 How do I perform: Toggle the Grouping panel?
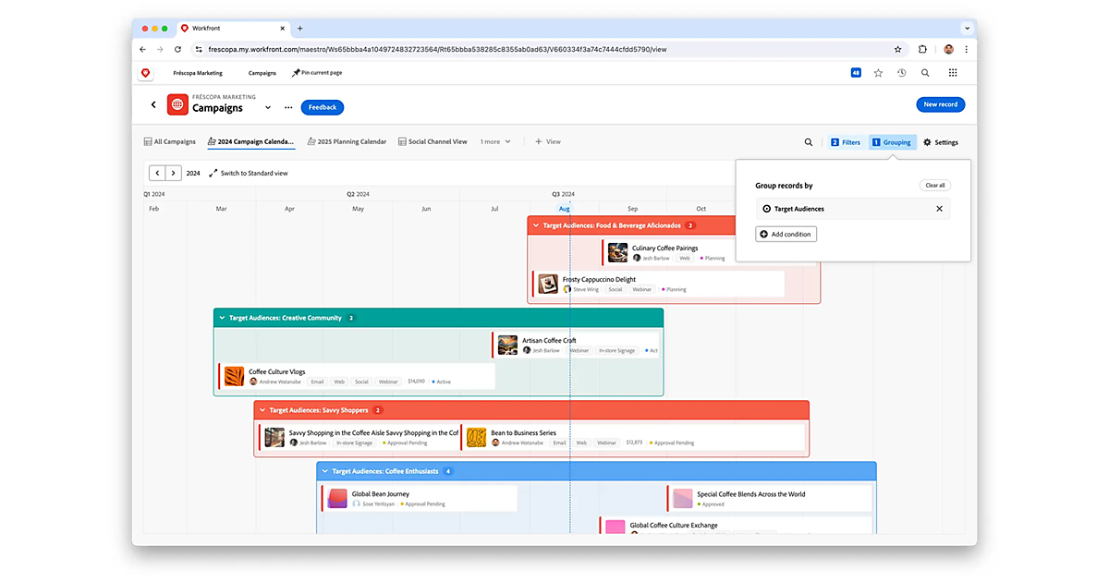point(892,142)
